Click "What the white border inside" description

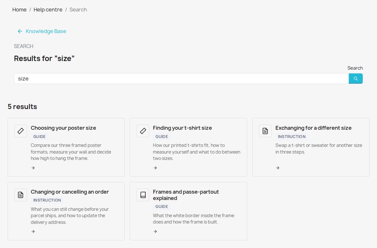[194, 219]
